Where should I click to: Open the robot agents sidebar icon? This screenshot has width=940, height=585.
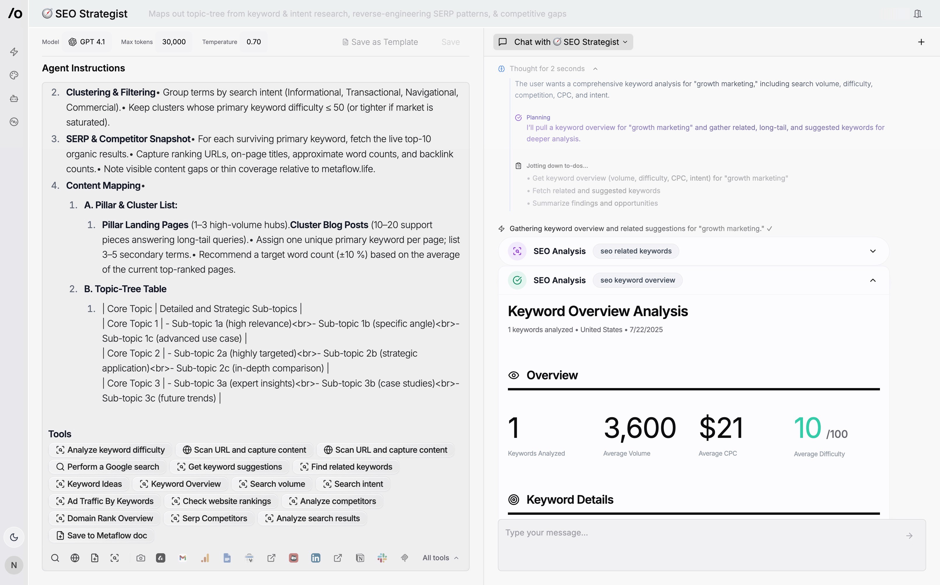point(14,99)
